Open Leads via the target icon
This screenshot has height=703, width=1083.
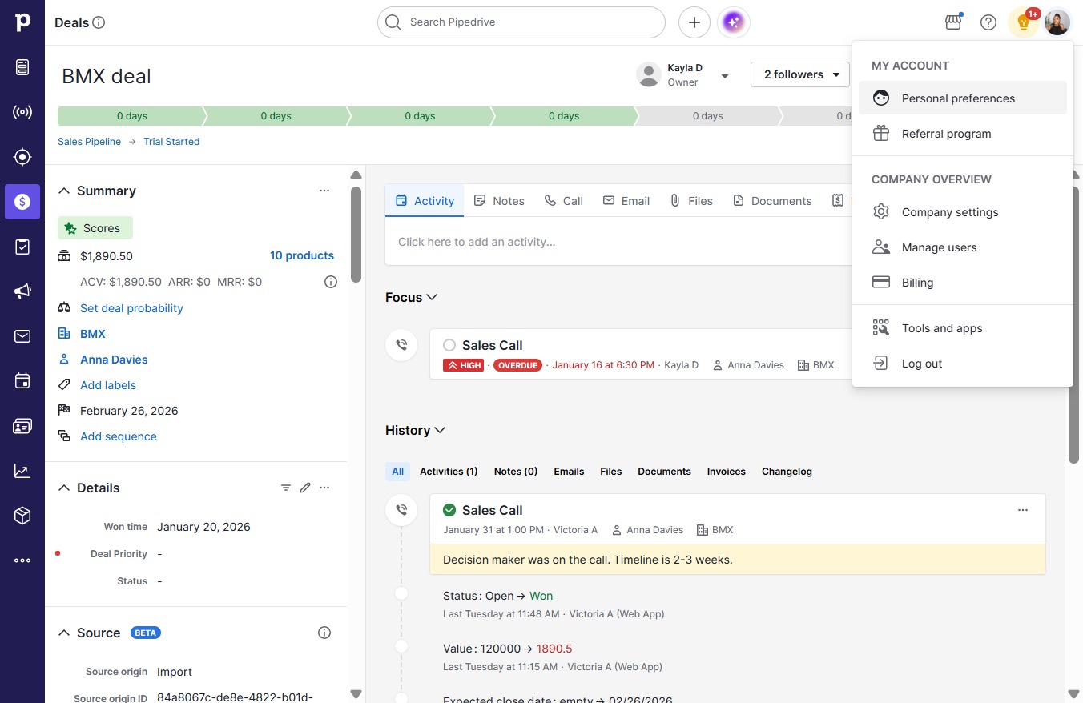click(x=22, y=157)
